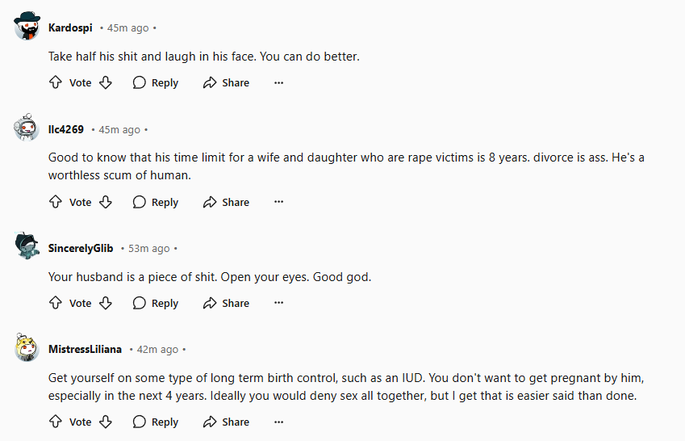
Task: Downvote MistressLiliana's comment
Action: (106, 422)
